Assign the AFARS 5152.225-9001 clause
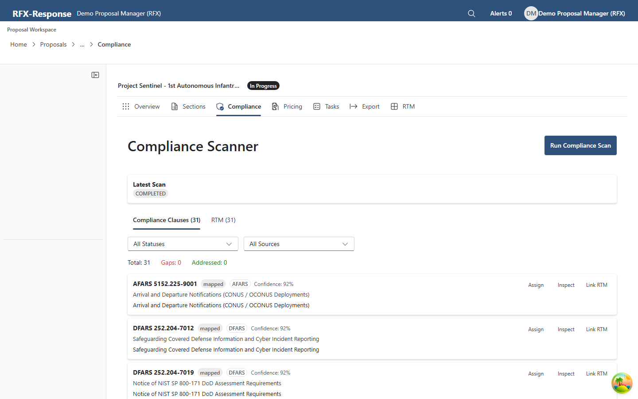Image resolution: width=638 pixels, height=399 pixels. click(x=536, y=285)
